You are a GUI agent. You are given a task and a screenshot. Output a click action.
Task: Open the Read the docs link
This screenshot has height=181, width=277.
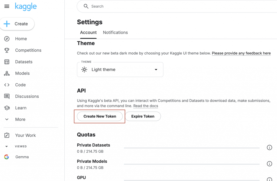[x=146, y=106]
